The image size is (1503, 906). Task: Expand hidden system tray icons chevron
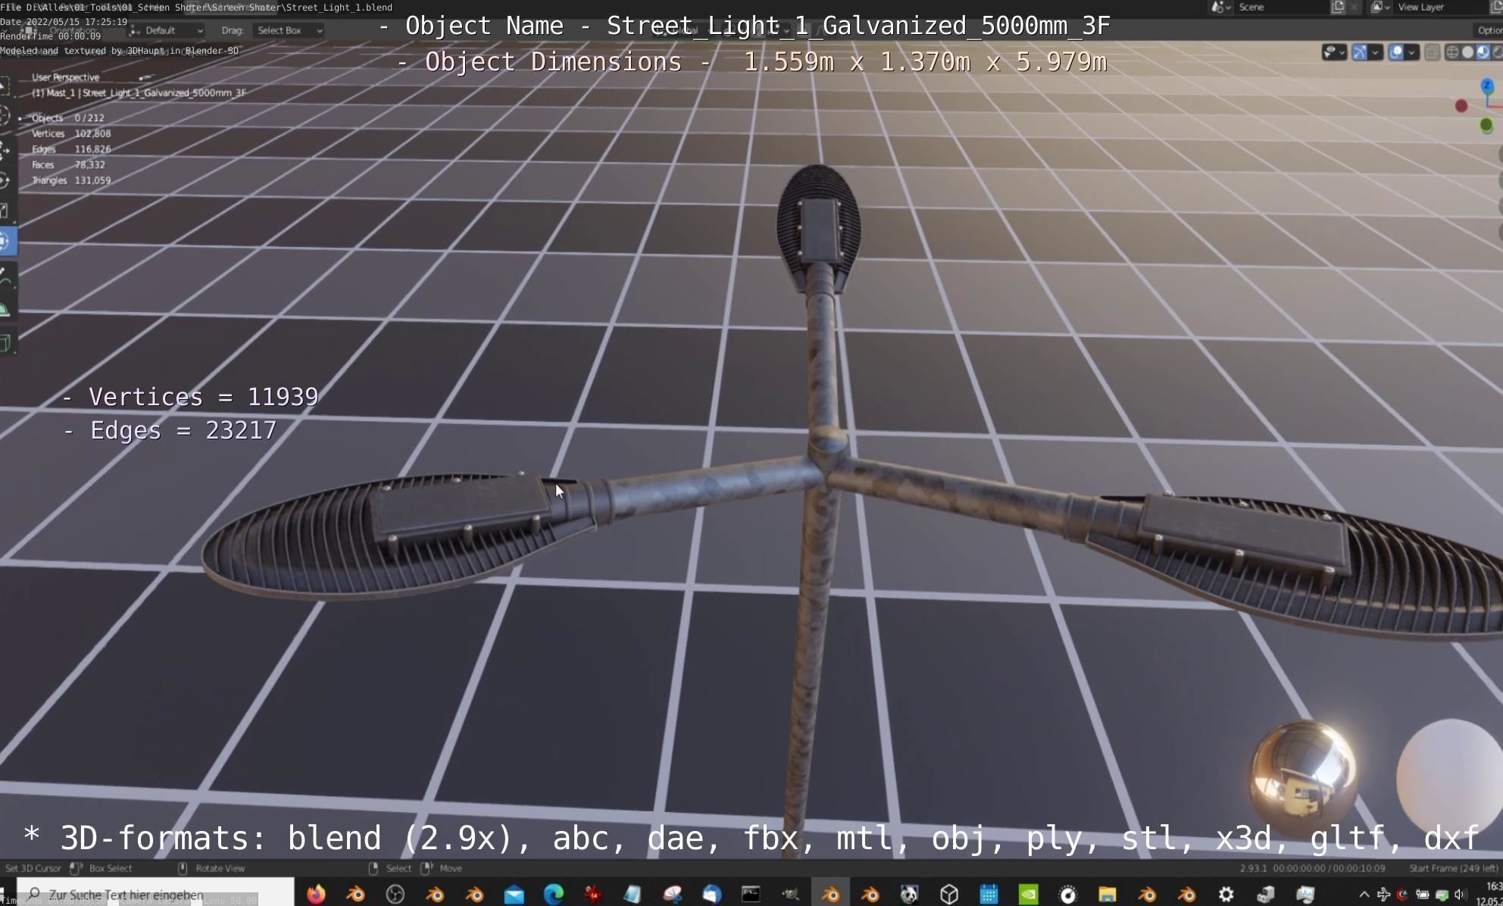coord(1364,895)
